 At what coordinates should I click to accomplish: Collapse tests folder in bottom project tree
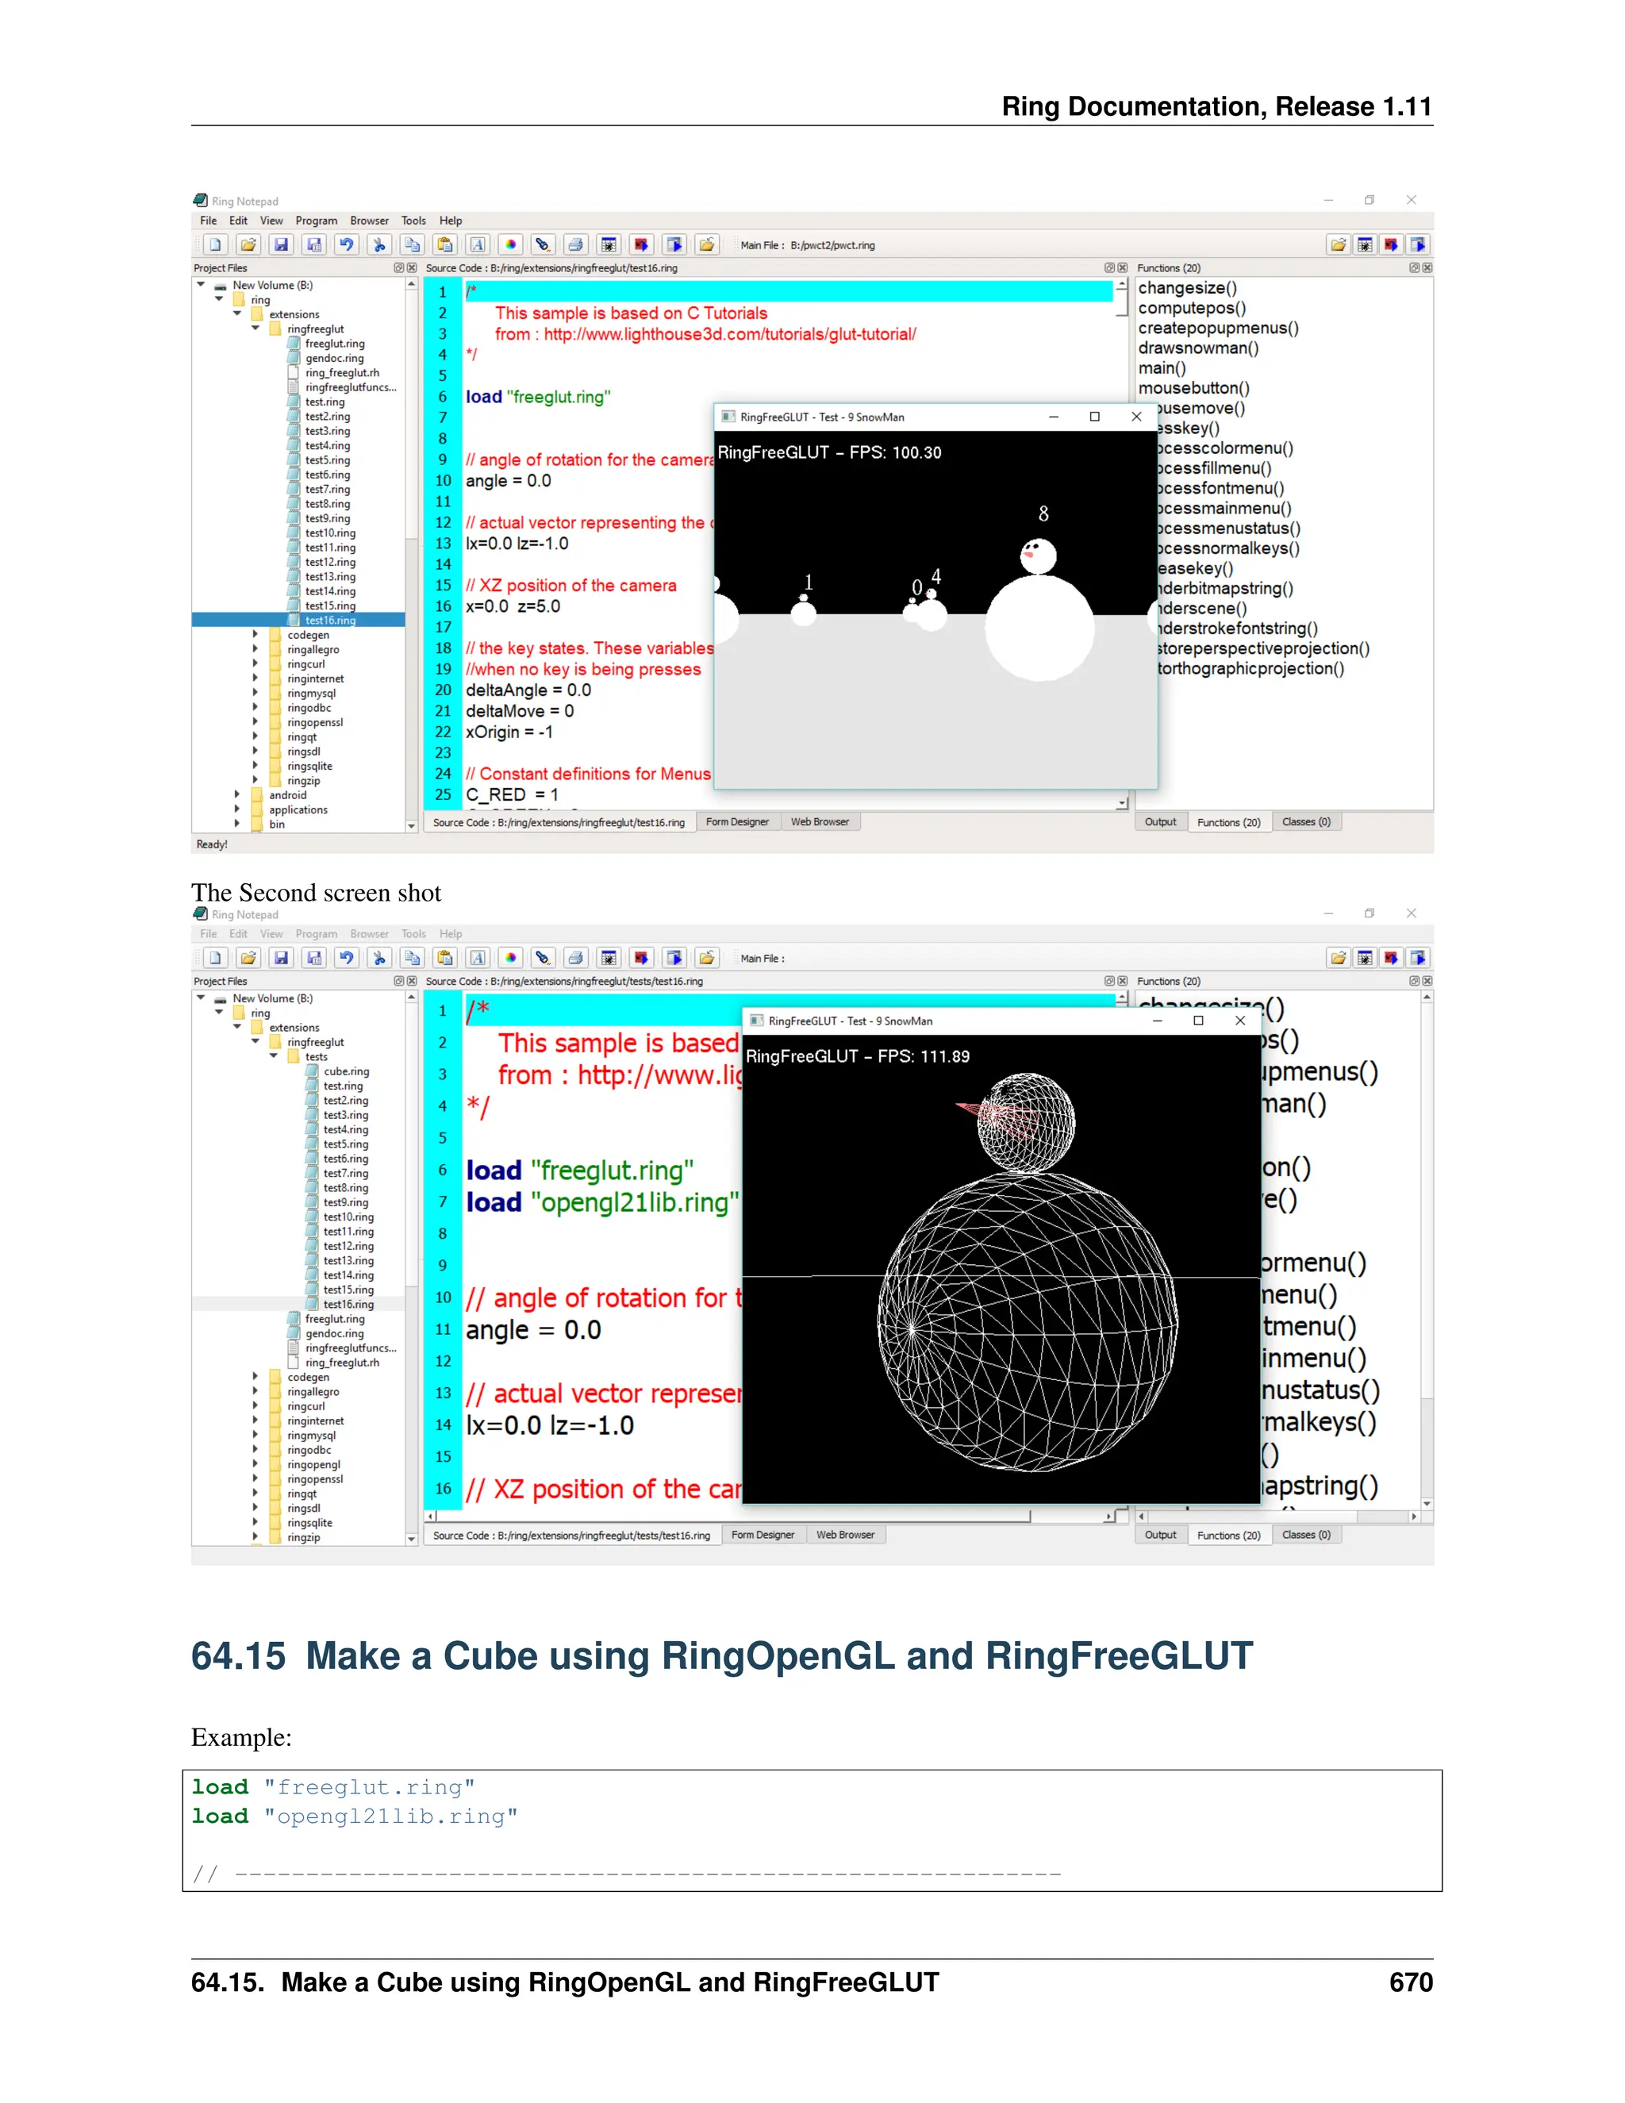pos(275,1056)
